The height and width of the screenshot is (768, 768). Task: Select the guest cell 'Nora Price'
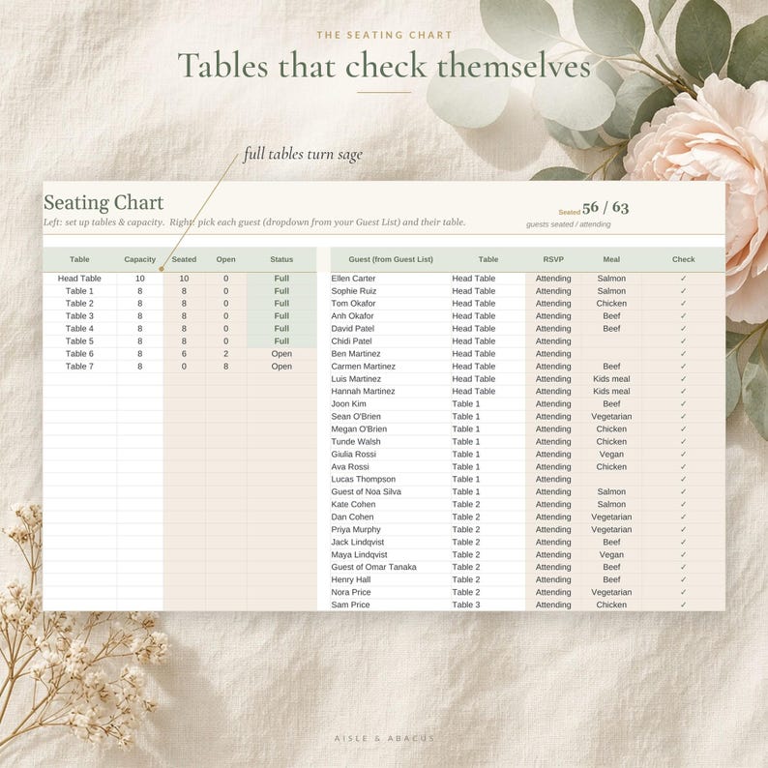pyautogui.click(x=391, y=592)
